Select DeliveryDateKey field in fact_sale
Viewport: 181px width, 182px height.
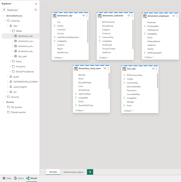(134, 87)
